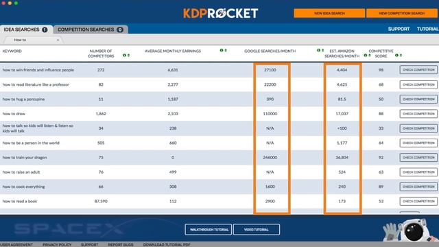
Task: Select keyword 'how to draw'
Action: point(14,114)
